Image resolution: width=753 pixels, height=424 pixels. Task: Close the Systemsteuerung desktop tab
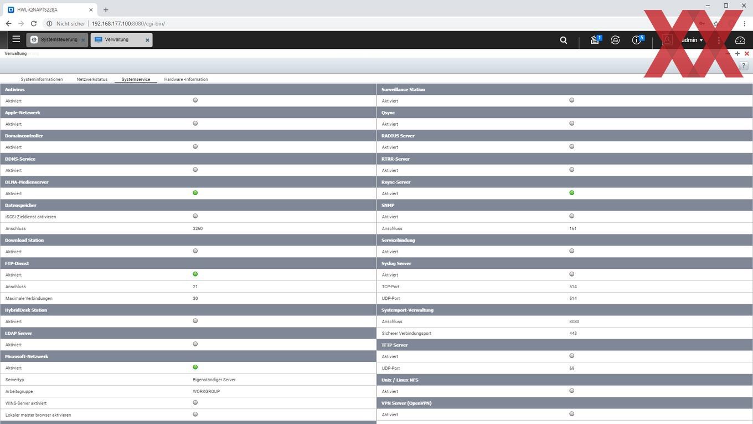tap(84, 40)
